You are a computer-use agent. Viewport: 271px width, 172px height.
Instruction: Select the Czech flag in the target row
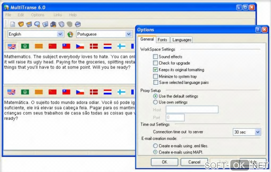(x=80, y=92)
